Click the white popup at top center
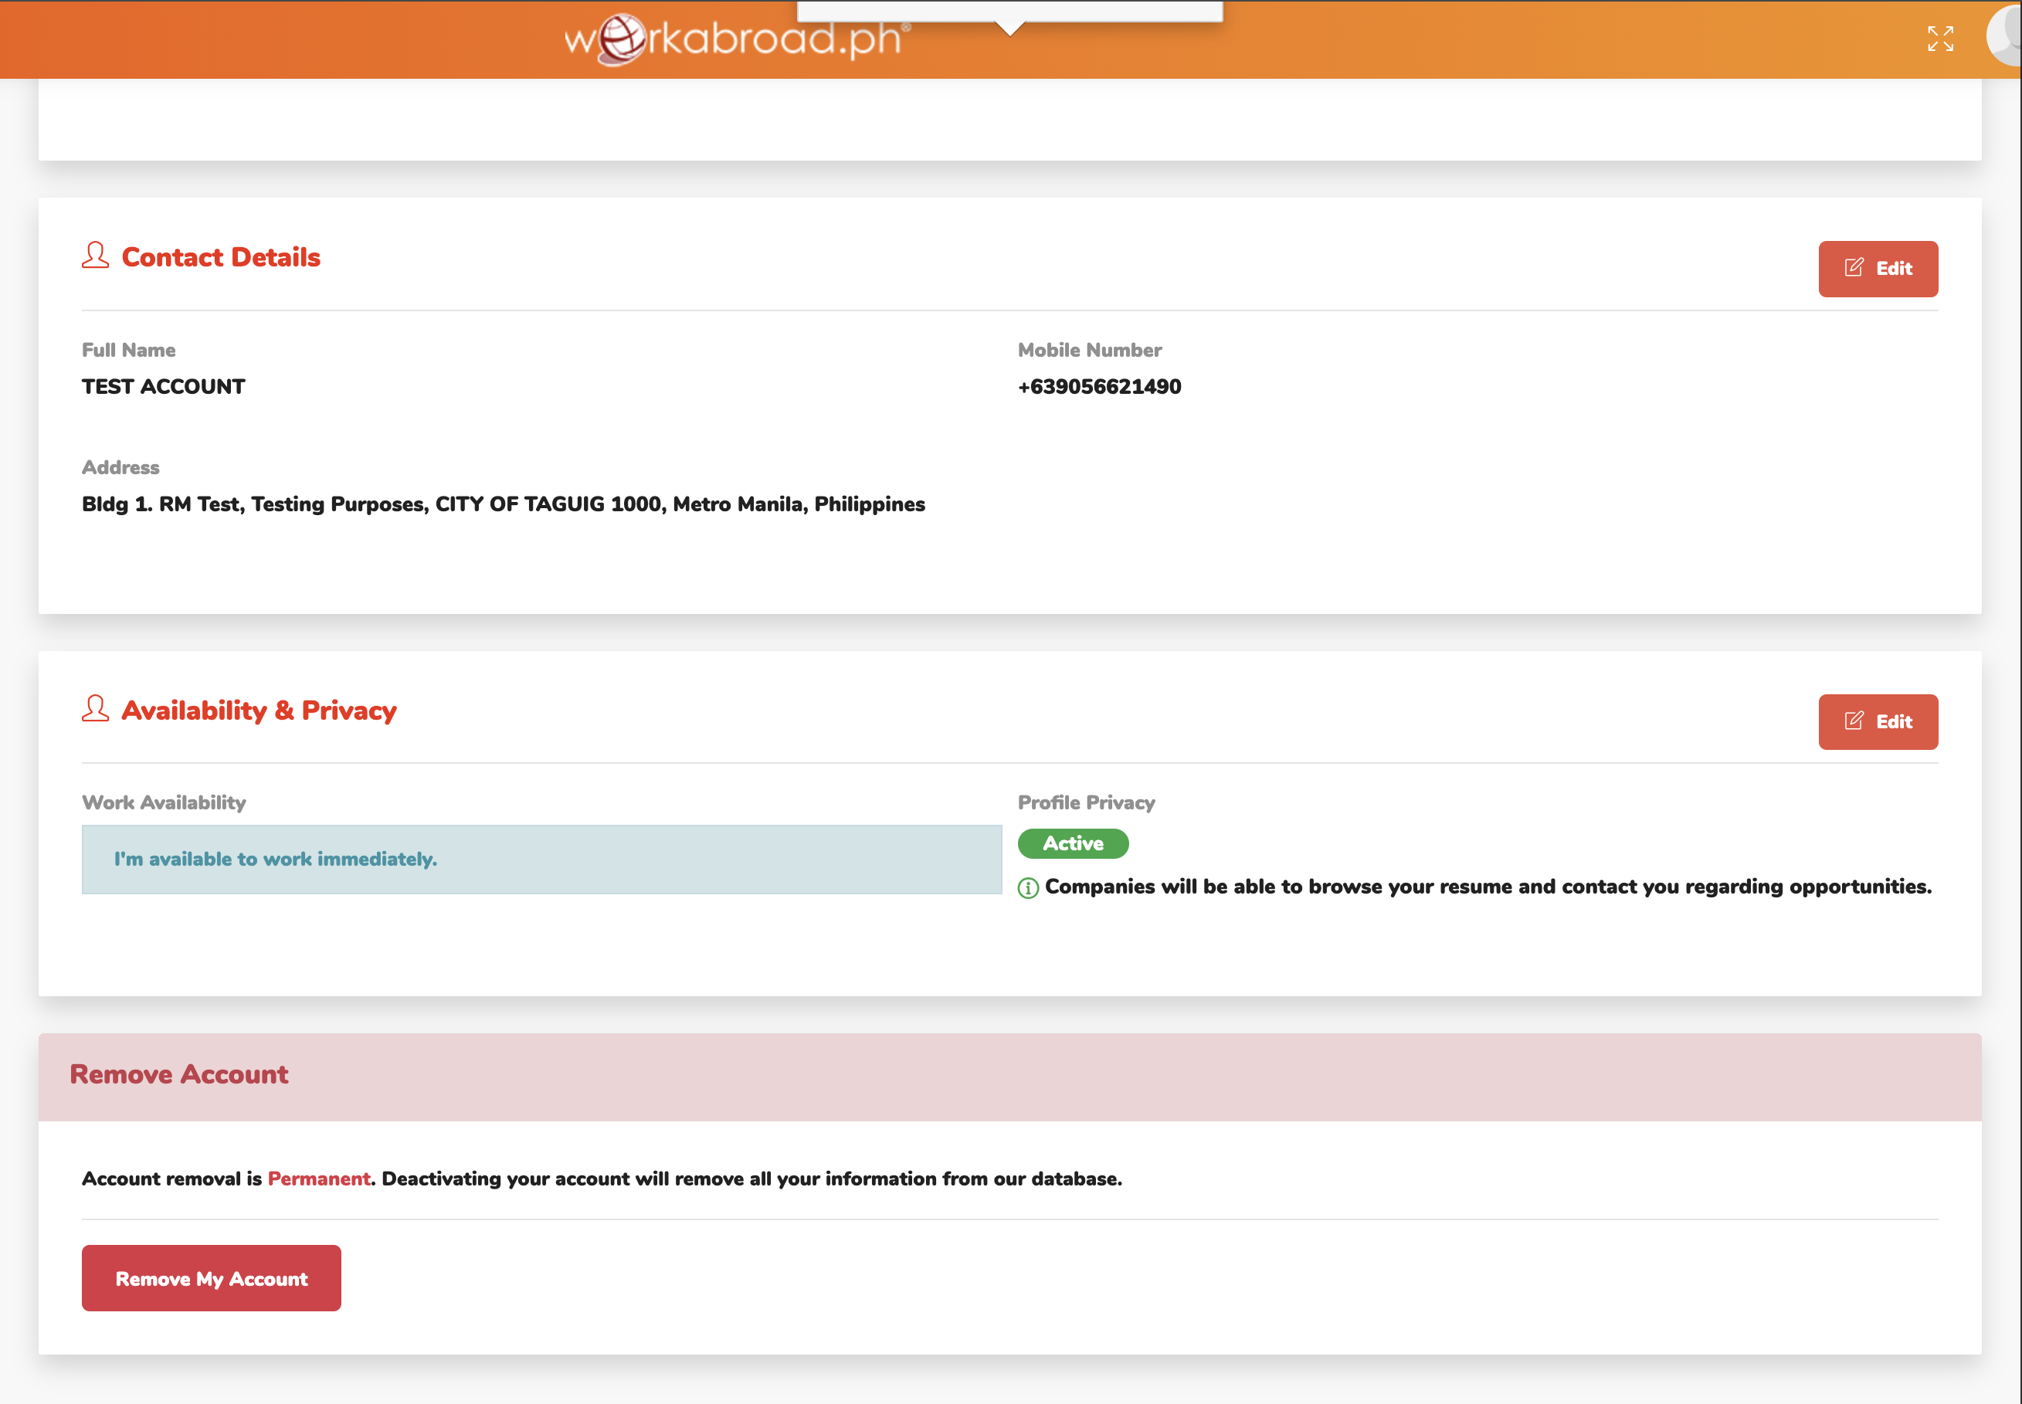2022x1404 pixels. [x=1009, y=11]
